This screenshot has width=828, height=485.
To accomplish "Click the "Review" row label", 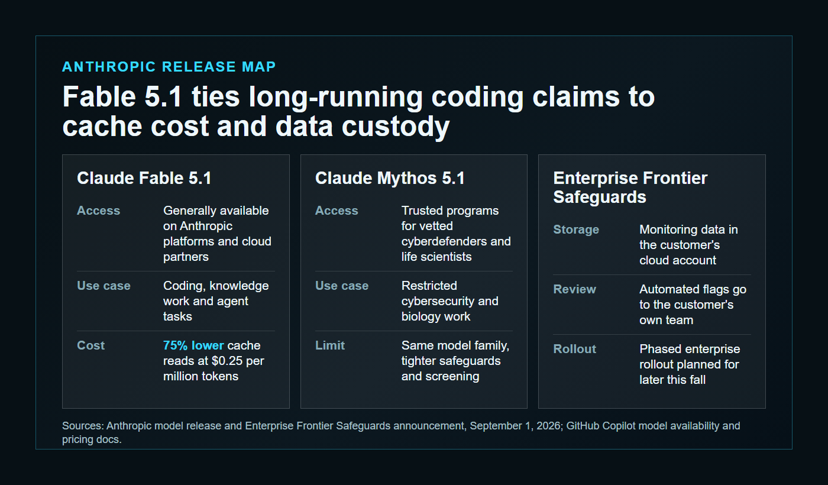I will coord(574,289).
